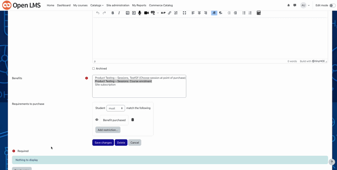Insert multimedia via the editor toolbar
Viewport: 337px width, 170px height.
[x=134, y=13]
